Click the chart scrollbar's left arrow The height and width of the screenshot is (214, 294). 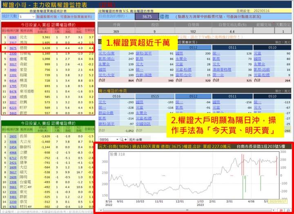pos(101,210)
